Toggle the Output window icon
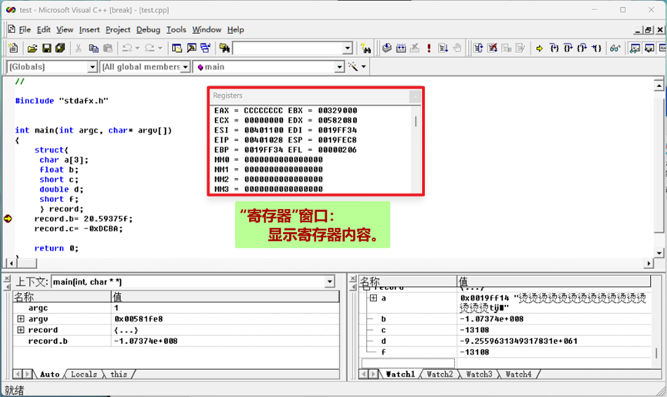The image size is (667, 397). point(191,48)
